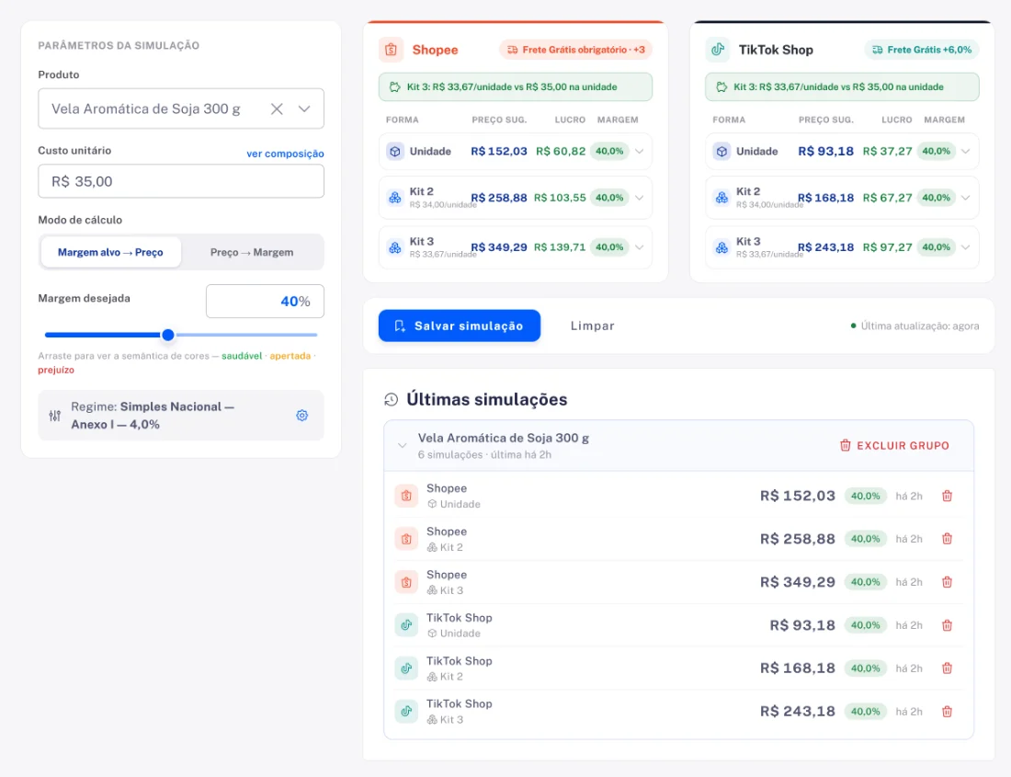Expand TikTok Shop Kit 3 row details
Screen dimensions: 1011x777
[x=965, y=247]
